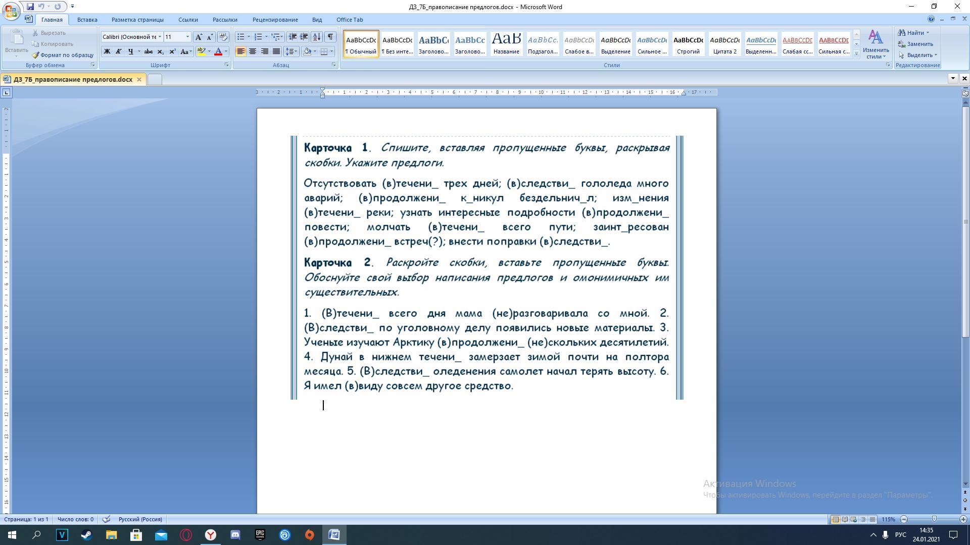Open the Вид ribbon tab

pyautogui.click(x=317, y=20)
